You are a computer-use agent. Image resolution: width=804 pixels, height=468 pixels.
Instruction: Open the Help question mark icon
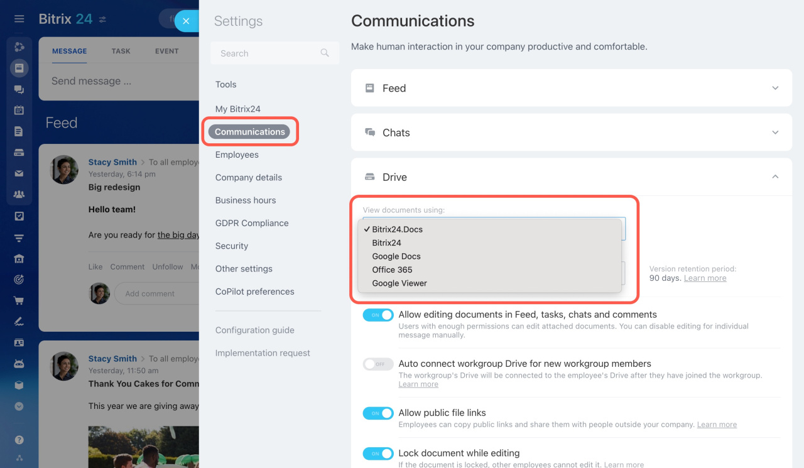pyautogui.click(x=19, y=440)
